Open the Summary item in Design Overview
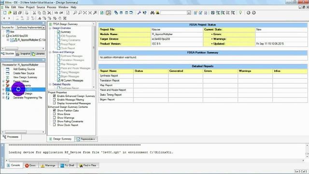The width and height of the screenshot is (309, 174). tap(66, 32)
